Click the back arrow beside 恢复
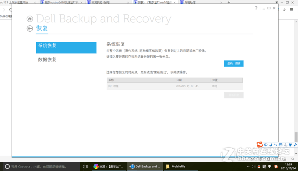The width and height of the screenshot is (298, 171). tap(30, 28)
